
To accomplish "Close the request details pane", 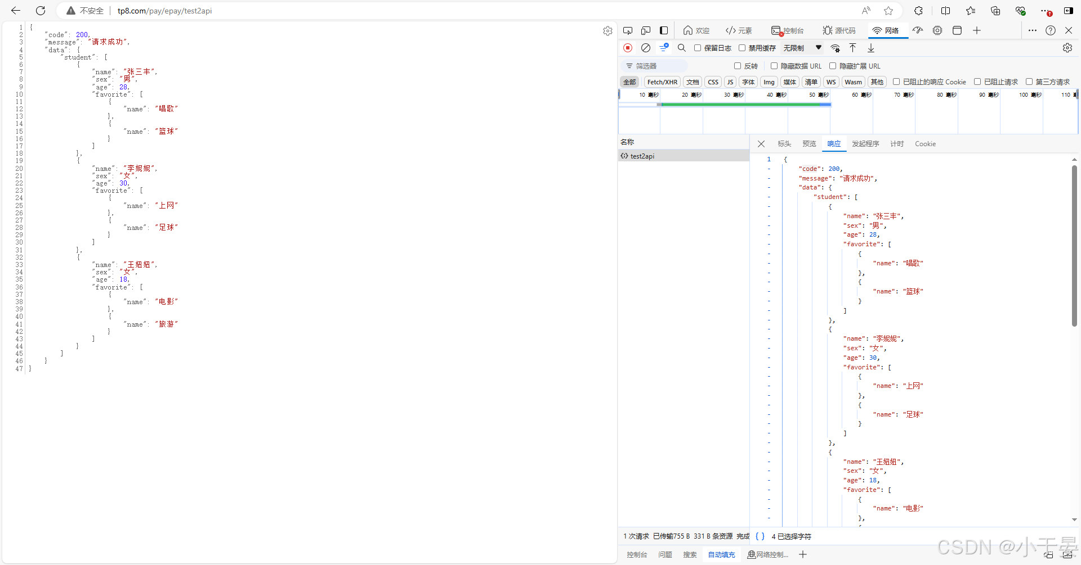I will tap(761, 144).
